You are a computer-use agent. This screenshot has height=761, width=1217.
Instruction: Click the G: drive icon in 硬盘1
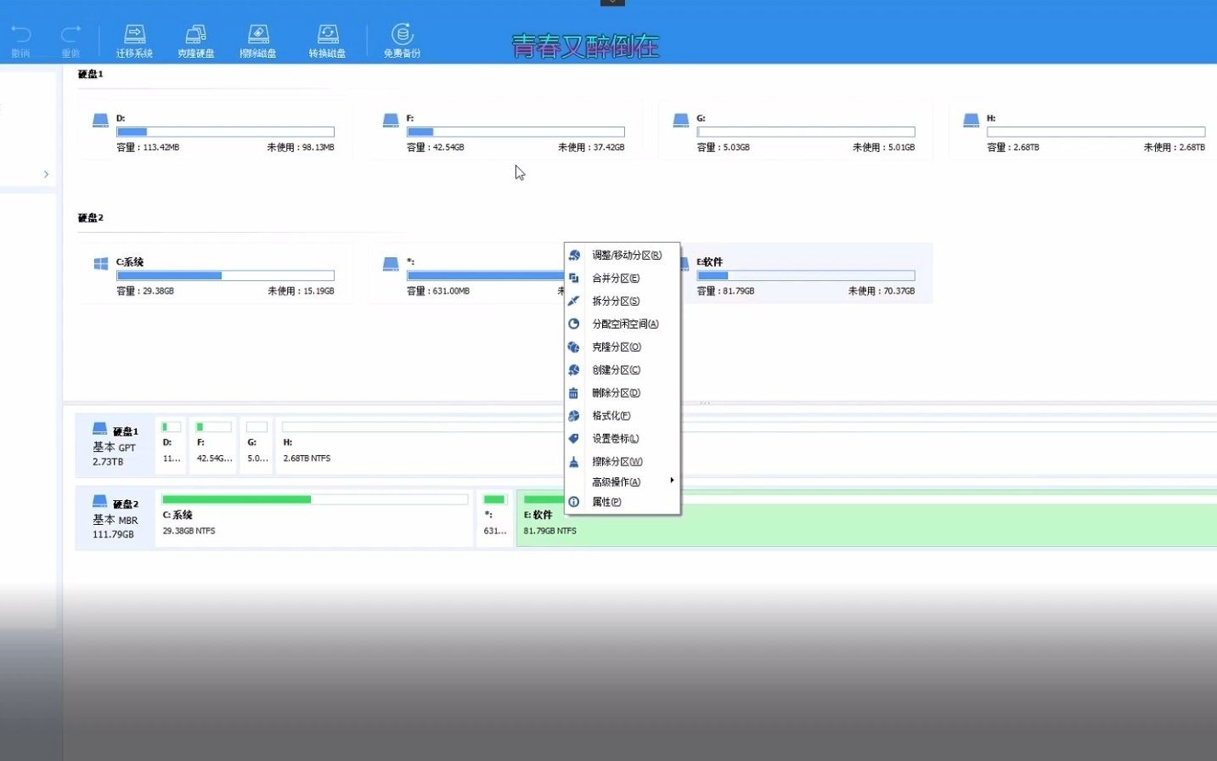click(x=681, y=121)
